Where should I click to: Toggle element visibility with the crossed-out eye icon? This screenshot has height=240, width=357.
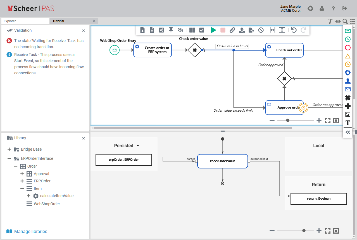point(180,30)
